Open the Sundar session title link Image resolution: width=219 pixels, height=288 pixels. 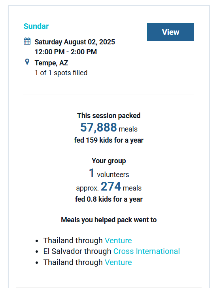[36, 26]
